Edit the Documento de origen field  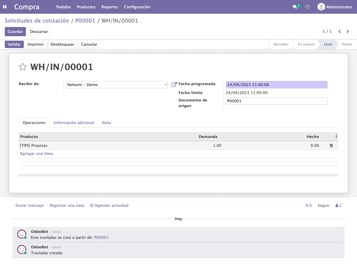click(277, 101)
